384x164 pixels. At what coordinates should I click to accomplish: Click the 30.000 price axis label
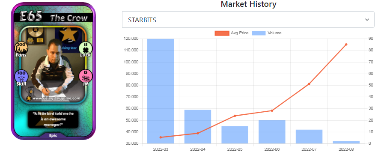[x=132, y=143]
